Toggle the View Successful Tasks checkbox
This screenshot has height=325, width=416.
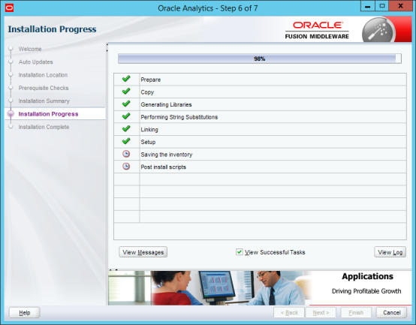pos(240,252)
